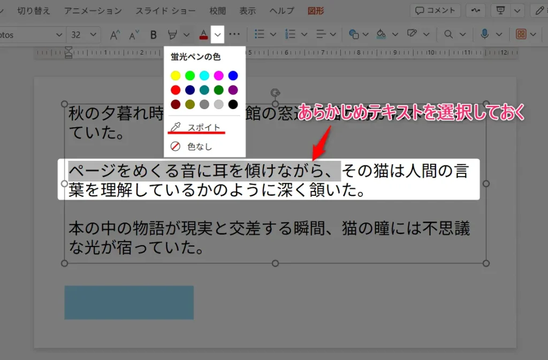This screenshot has height=360, width=548.
Task: Select 色なし to remove highlight
Action: point(199,146)
